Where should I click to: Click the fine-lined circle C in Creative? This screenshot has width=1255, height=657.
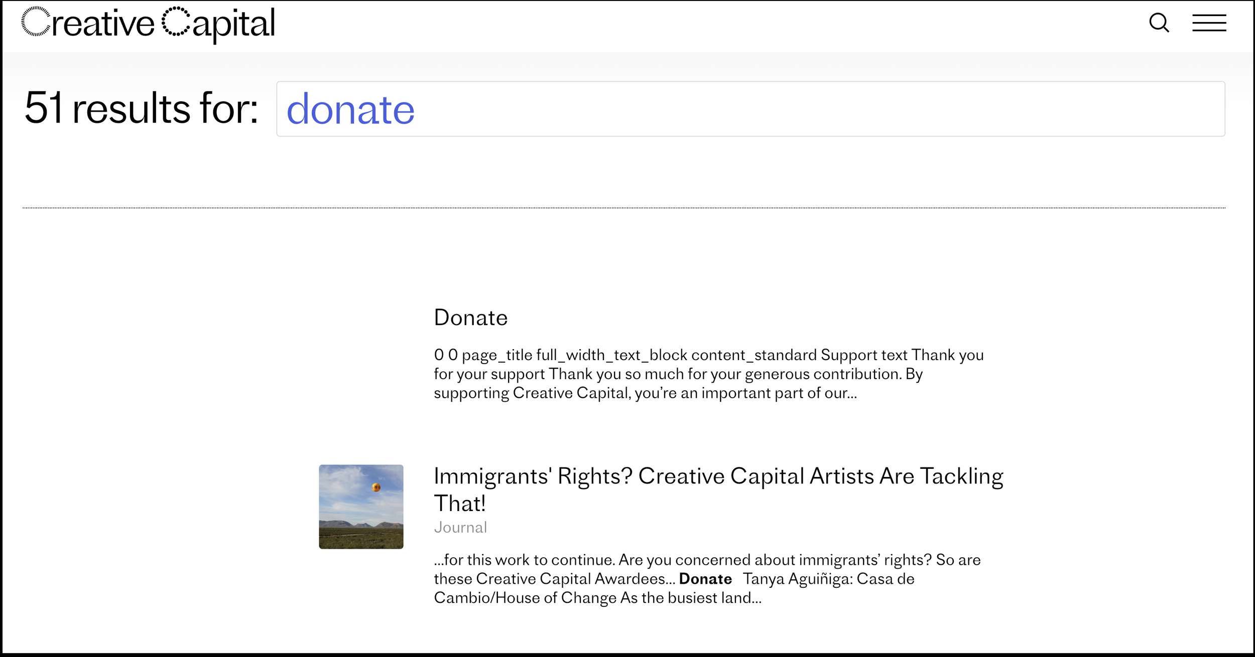pyautogui.click(x=36, y=22)
